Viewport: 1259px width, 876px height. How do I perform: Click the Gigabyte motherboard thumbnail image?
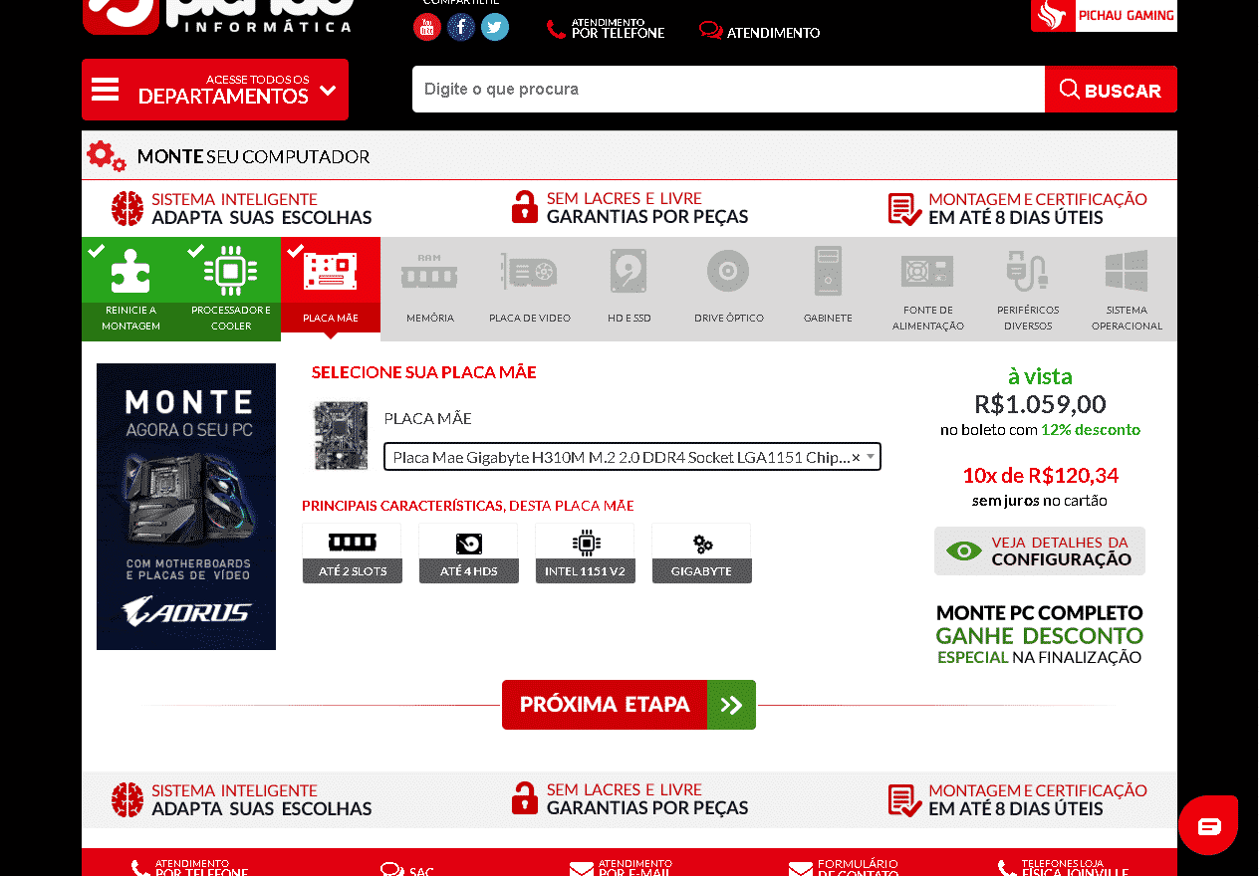(341, 434)
